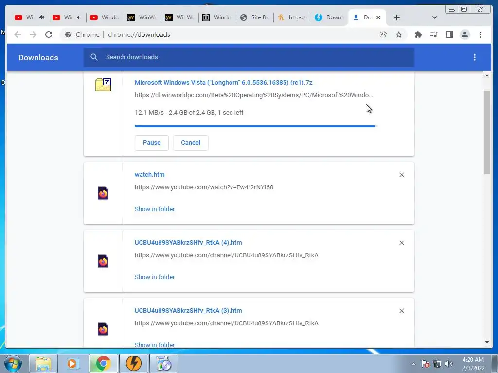Viewport: 498px width, 373px height.
Task: Open the profile avatar menu
Action: (x=464, y=34)
